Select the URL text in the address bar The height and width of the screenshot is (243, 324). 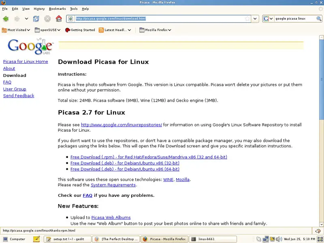(x=111, y=19)
